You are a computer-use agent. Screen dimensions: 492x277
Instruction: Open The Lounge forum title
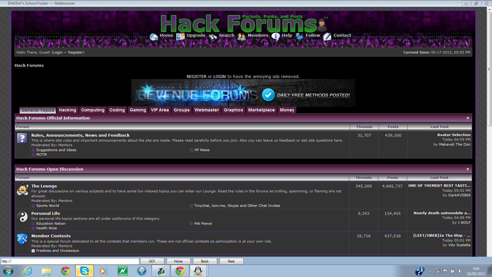click(44, 186)
